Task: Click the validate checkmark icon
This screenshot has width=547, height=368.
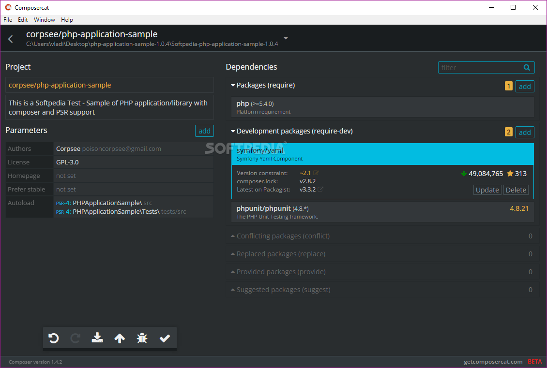Action: tap(165, 338)
